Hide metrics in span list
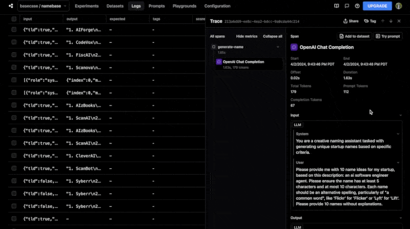410x229 pixels. tap(247, 36)
